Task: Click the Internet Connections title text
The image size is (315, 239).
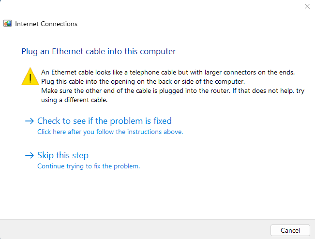Action: point(46,24)
